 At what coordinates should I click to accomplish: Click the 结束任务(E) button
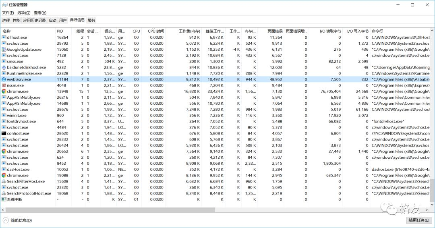tap(418, 220)
